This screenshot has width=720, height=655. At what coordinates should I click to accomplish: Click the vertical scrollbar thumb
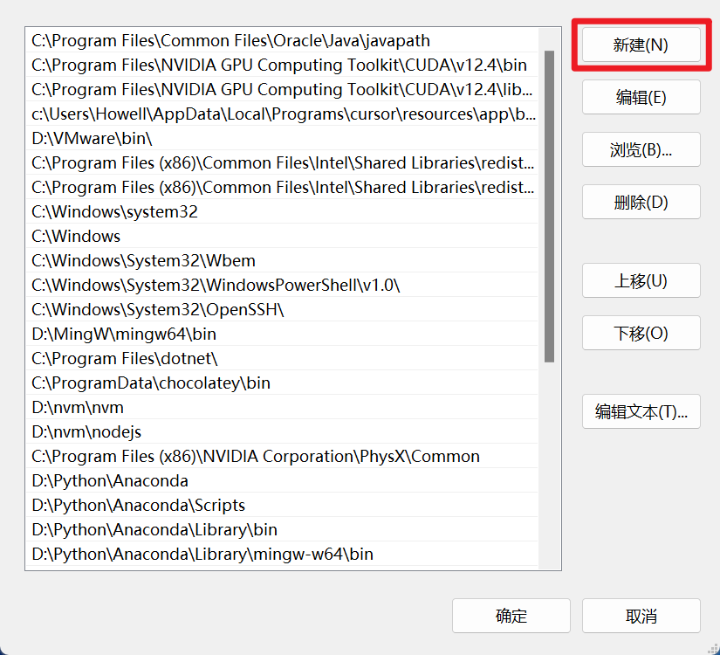549,205
